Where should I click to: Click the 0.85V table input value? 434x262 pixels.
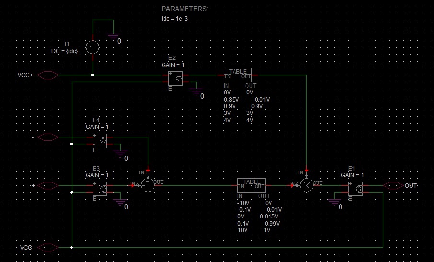[x=232, y=100]
